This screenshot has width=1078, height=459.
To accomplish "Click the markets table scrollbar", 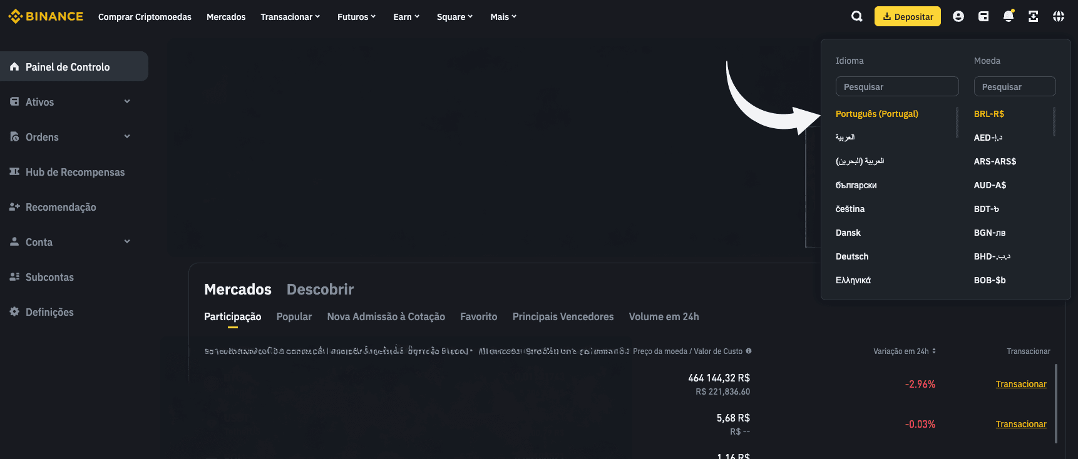I will point(1056,404).
